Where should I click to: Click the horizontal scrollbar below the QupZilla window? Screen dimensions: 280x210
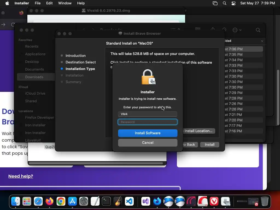pyautogui.click(x=96, y=163)
